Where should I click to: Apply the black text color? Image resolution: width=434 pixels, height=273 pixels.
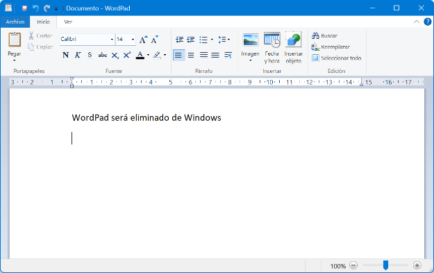click(x=140, y=55)
